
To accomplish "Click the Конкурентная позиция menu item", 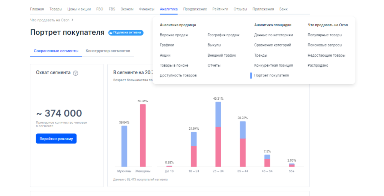I will (273, 65).
